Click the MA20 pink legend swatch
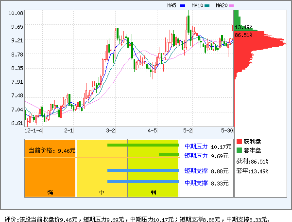This screenshot has height=222, width=292. click(x=231, y=5)
